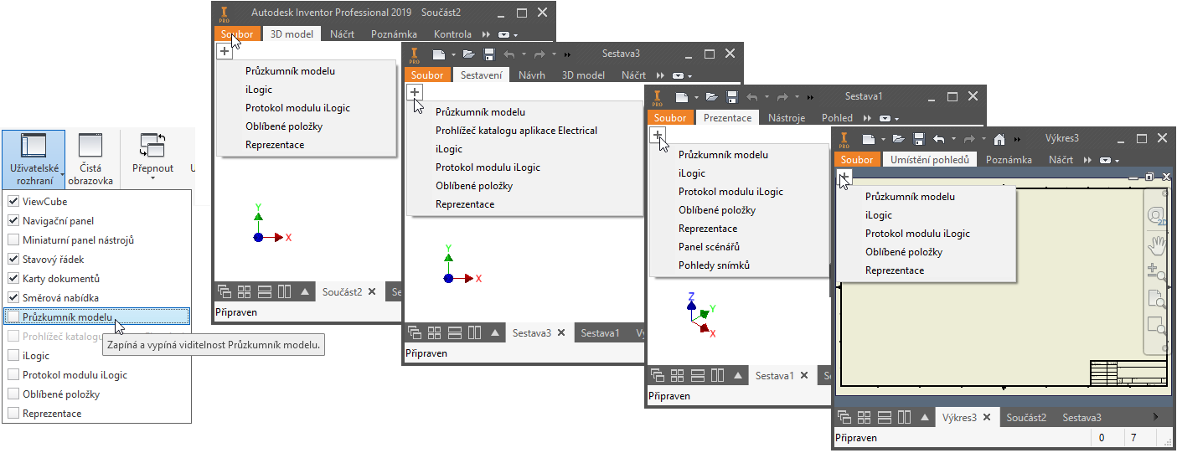Click Zoom icon in Výkres3 navigation bar
Image resolution: width=1177 pixels, height=453 pixels.
(x=1157, y=271)
